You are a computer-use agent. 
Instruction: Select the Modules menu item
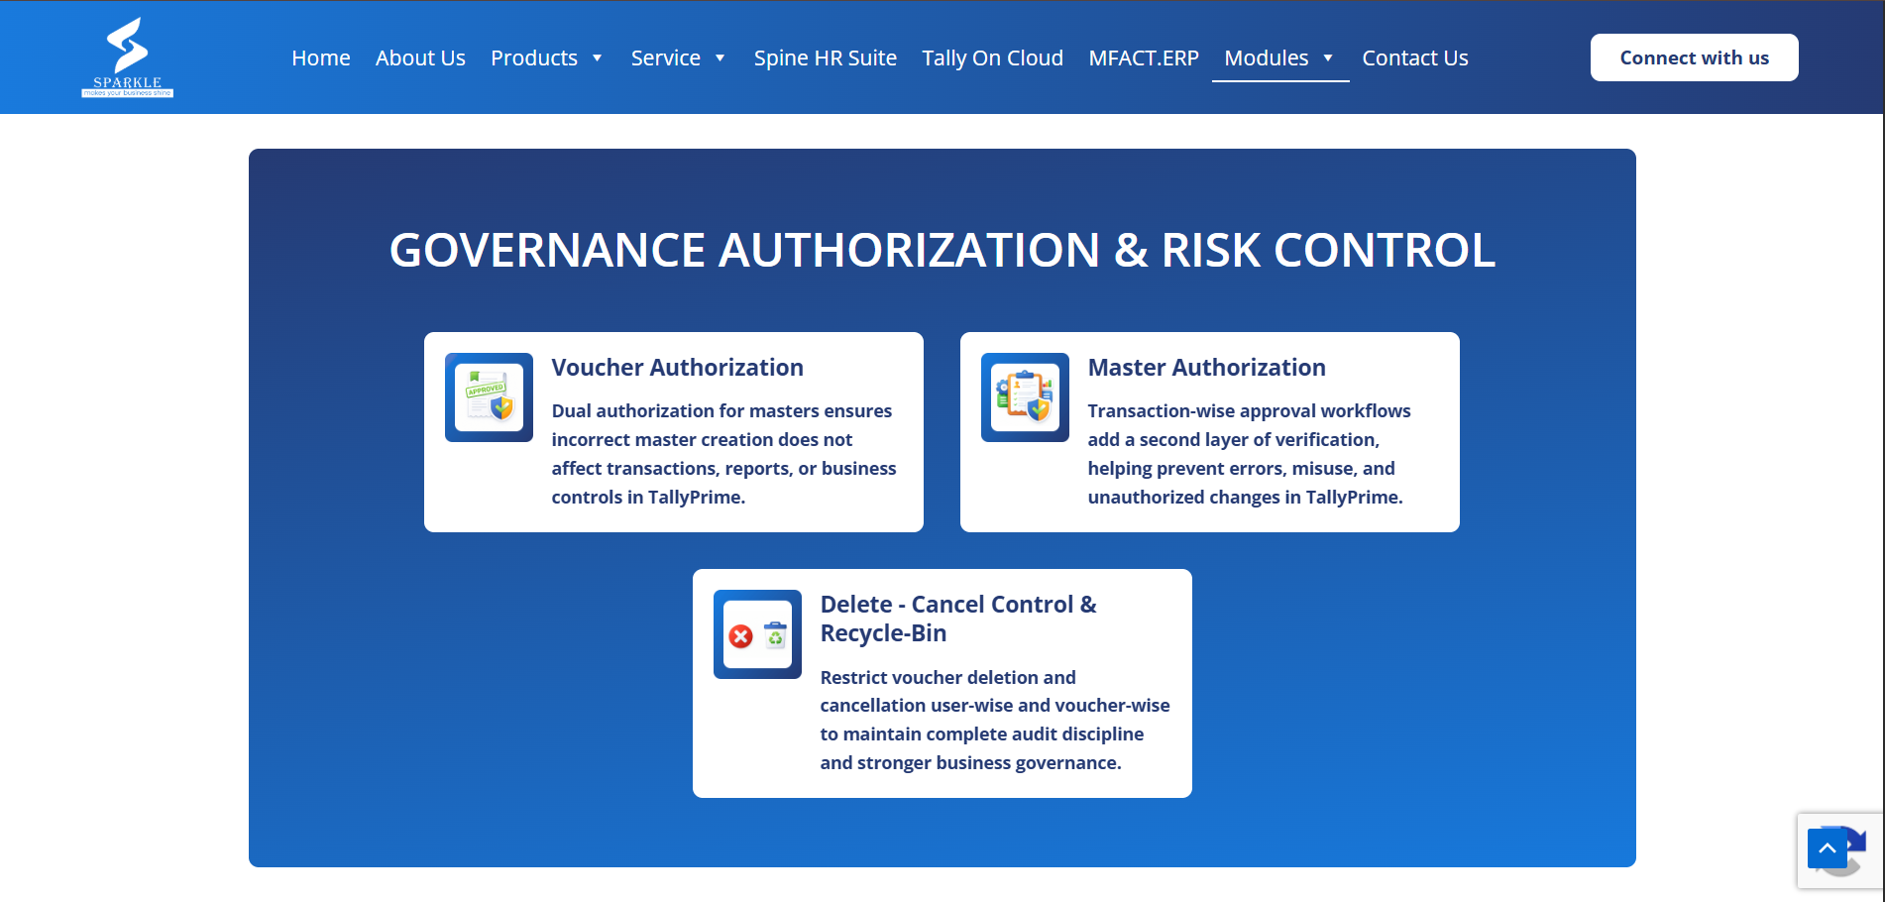1267,57
